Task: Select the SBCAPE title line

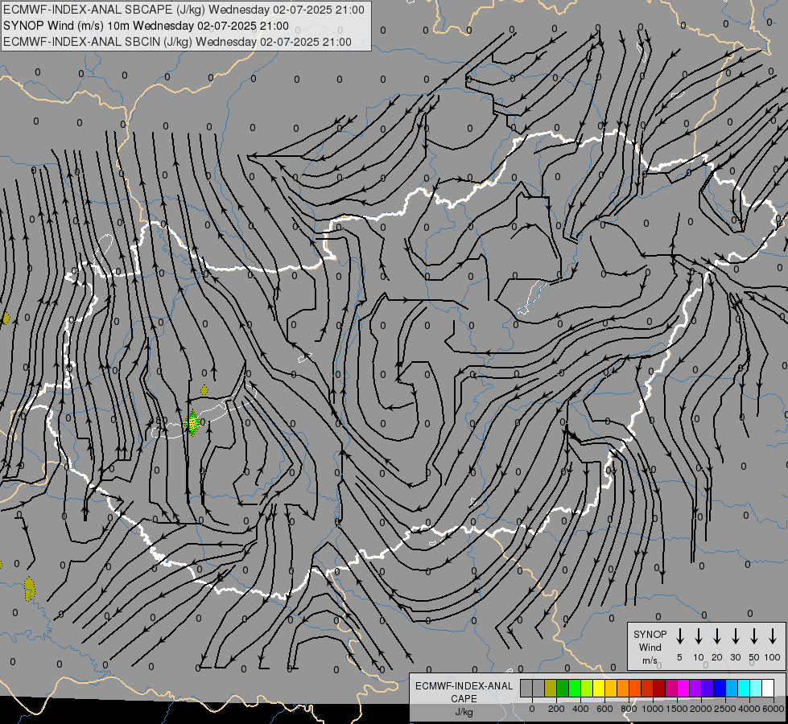Action: click(184, 10)
